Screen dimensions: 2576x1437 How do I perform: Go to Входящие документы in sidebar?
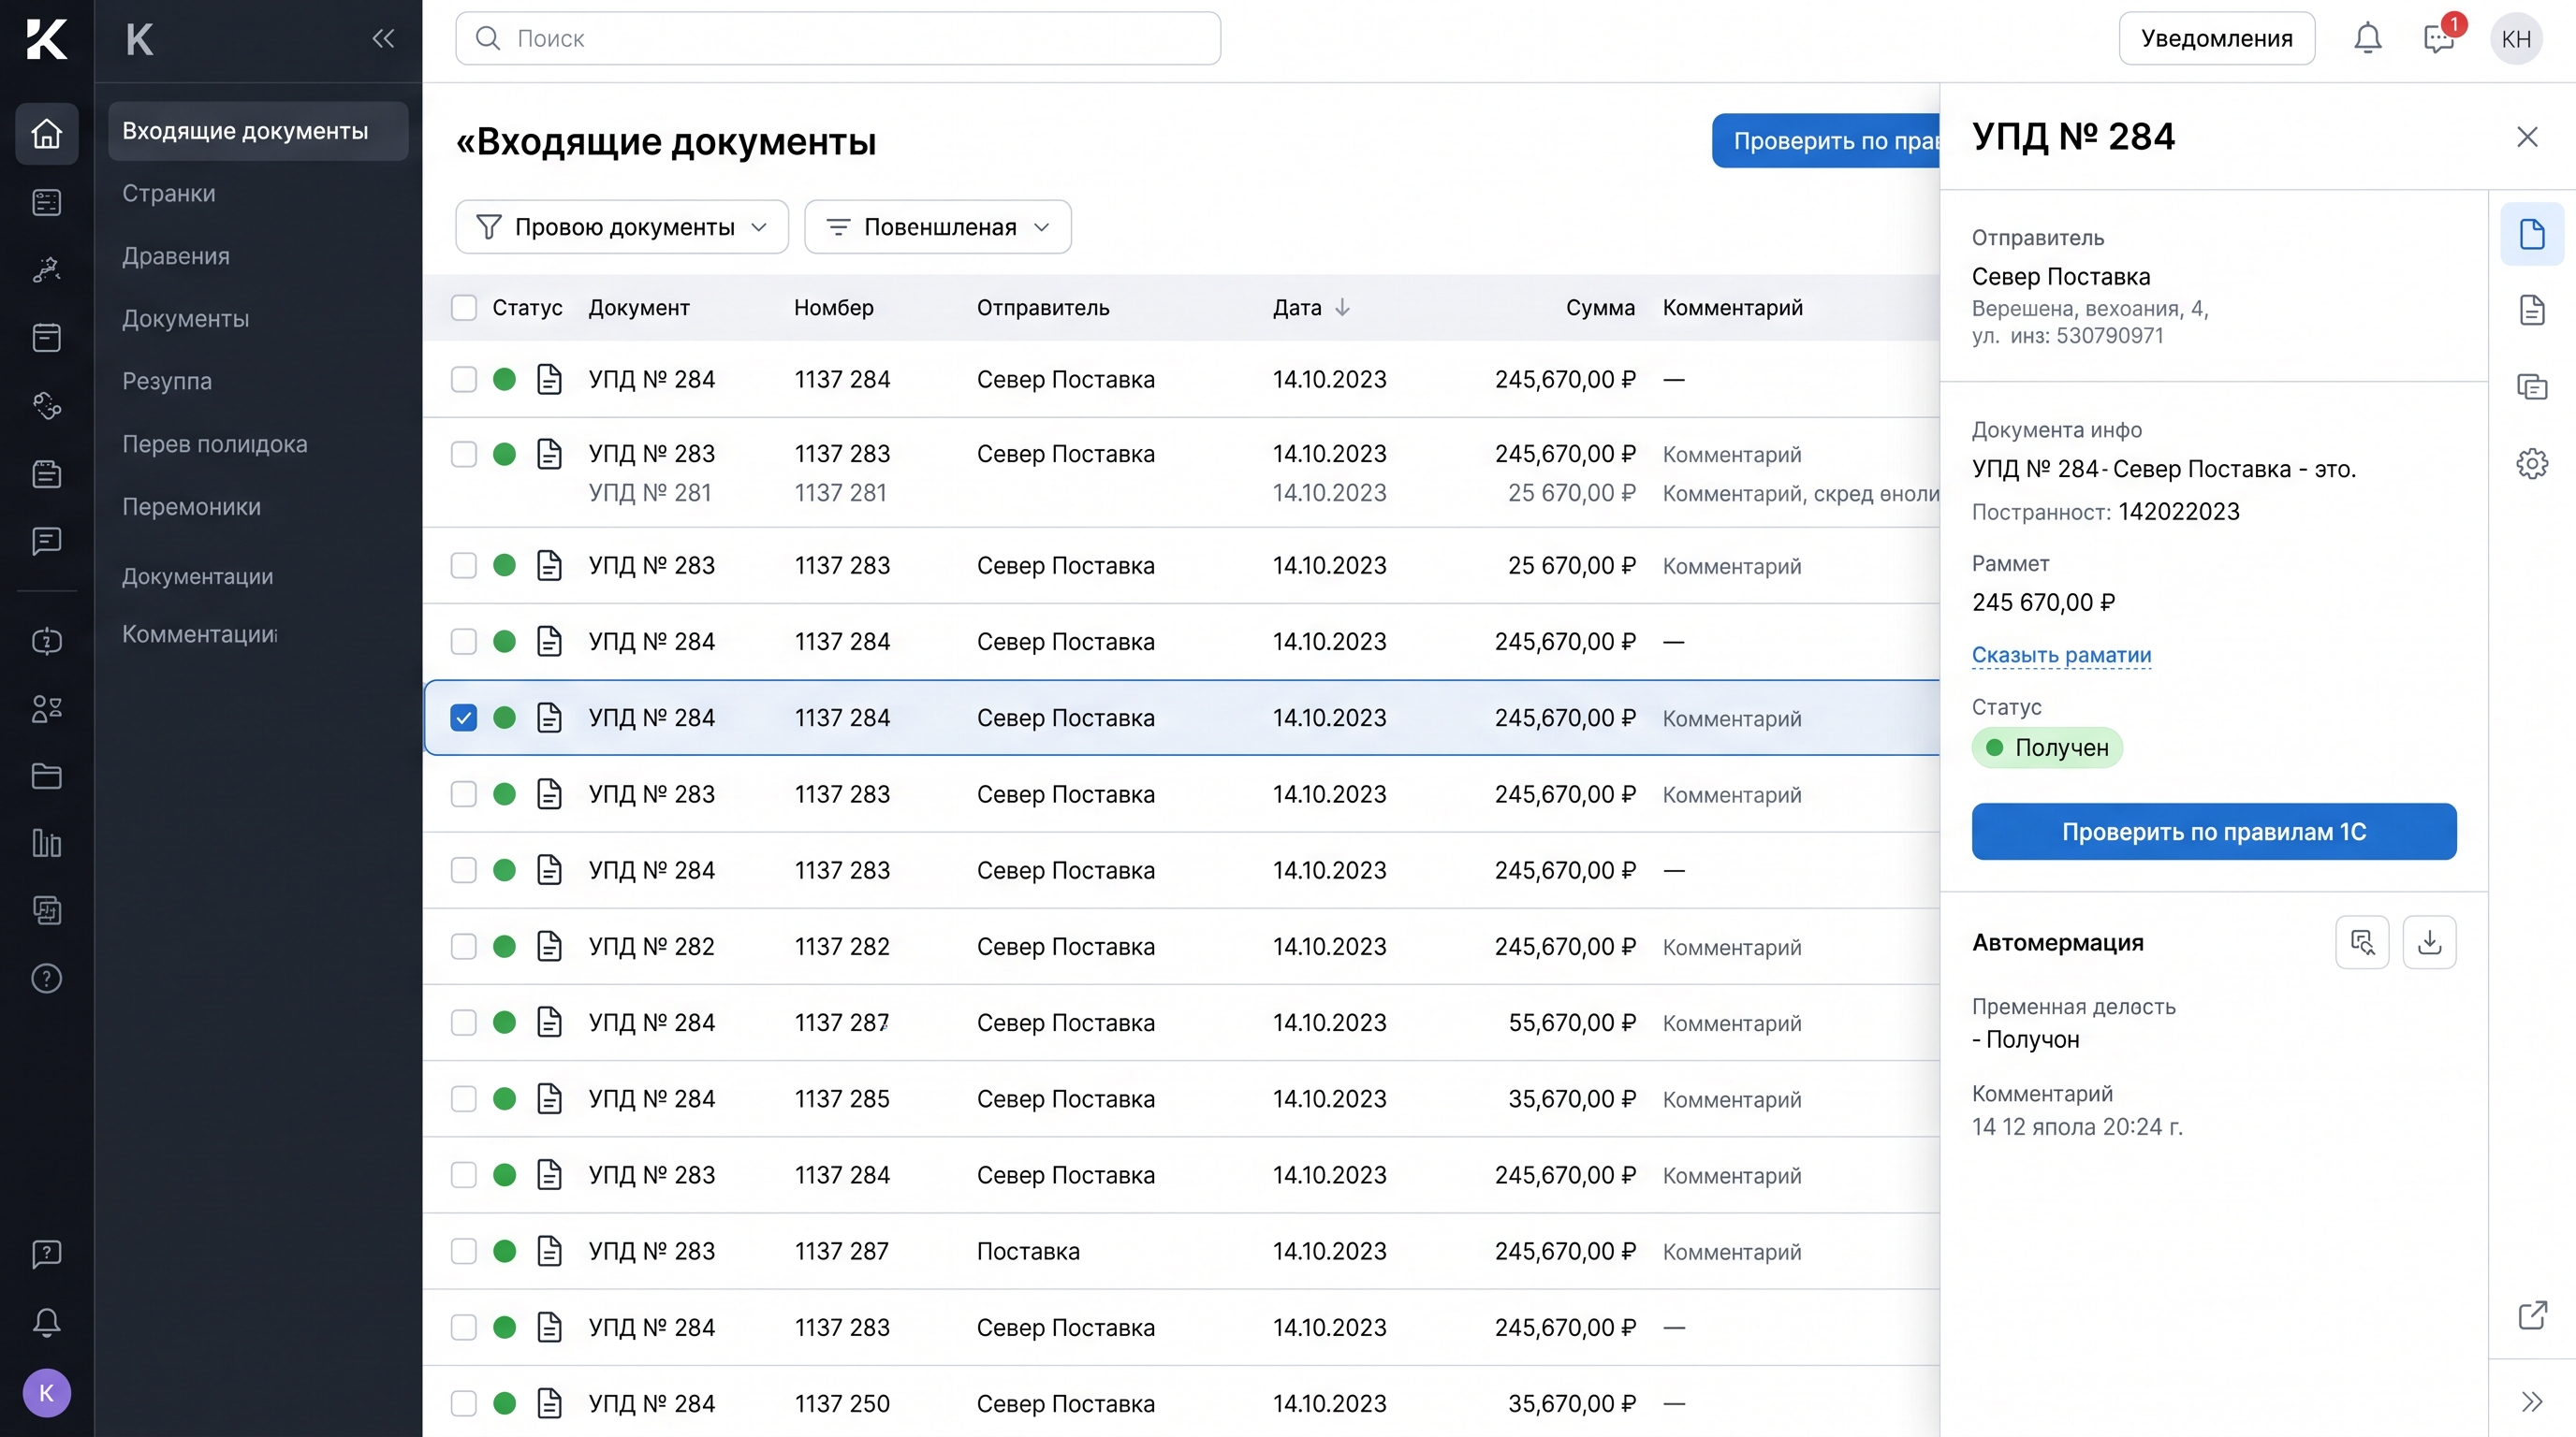pyautogui.click(x=258, y=131)
